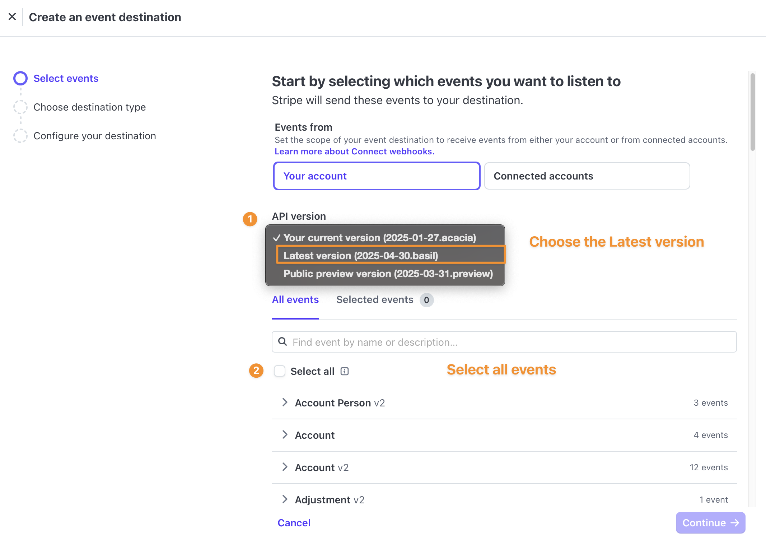This screenshot has height=545, width=766.
Task: Click the 1 event count text
Action: 714,500
